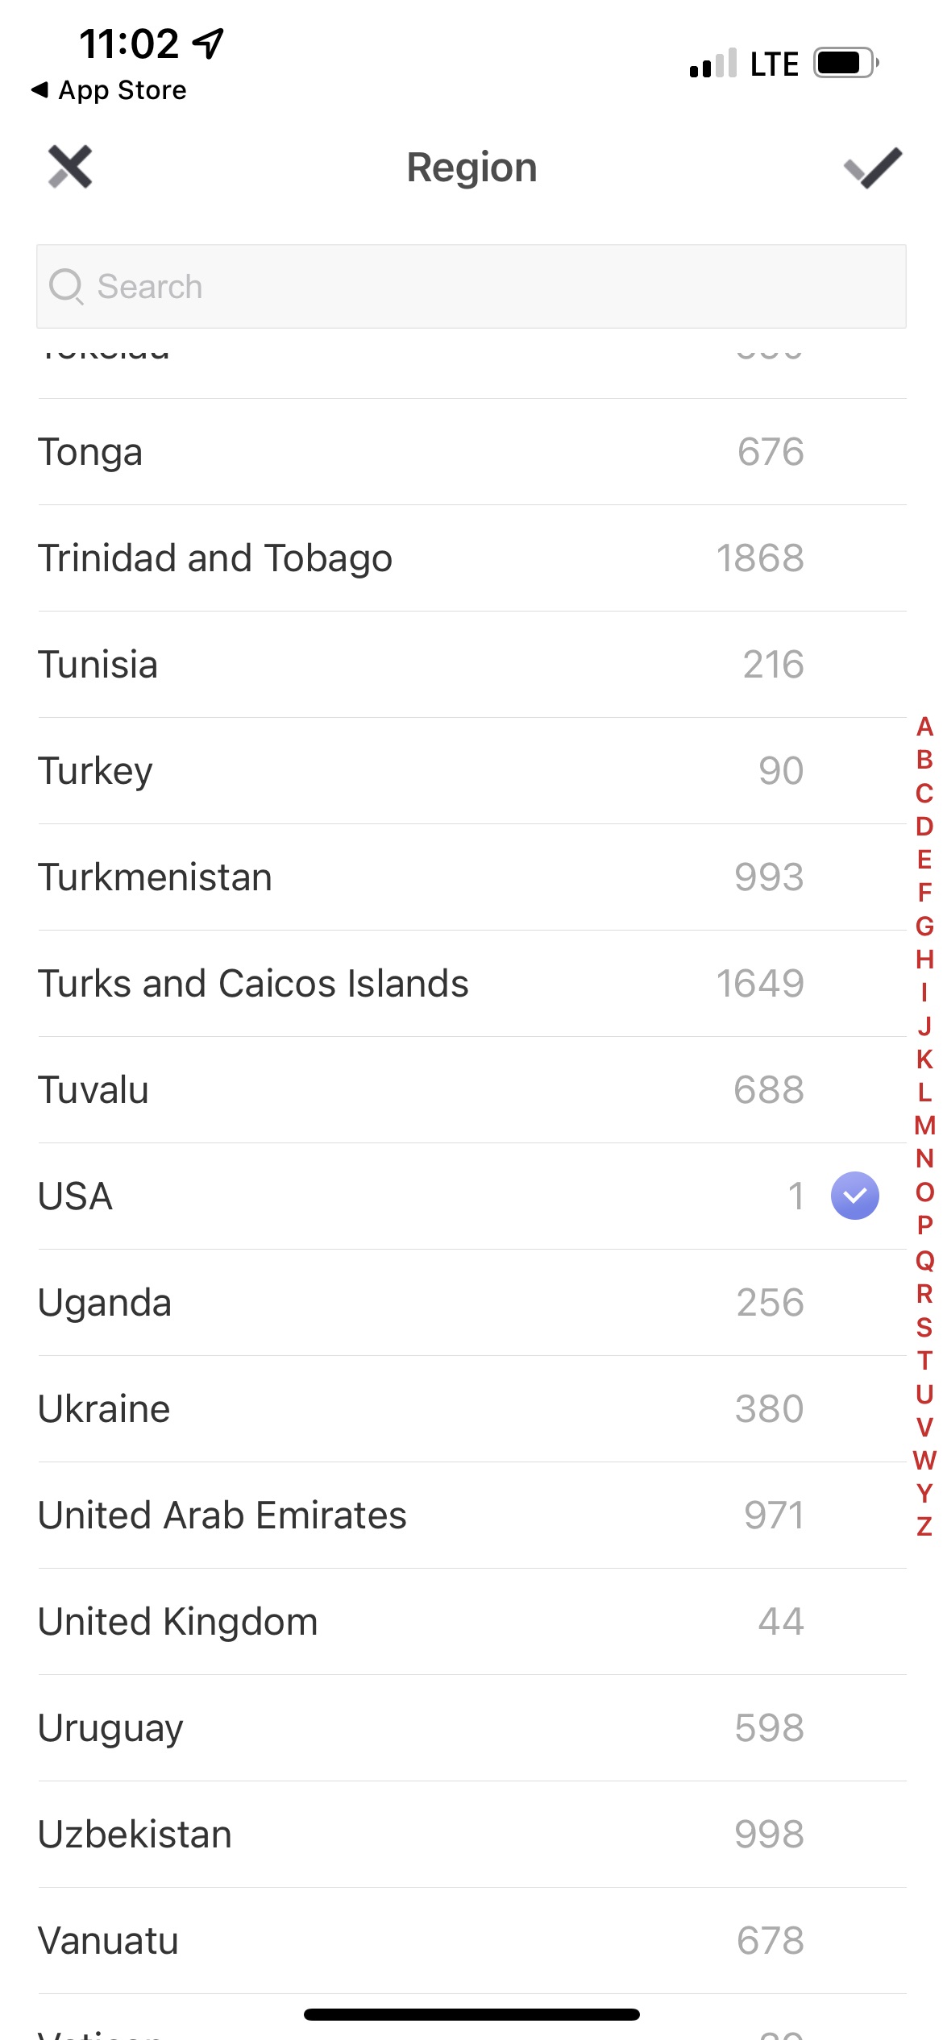This screenshot has height=2040, width=943.
Task: Close the Region picker with X icon
Action: 70,167
